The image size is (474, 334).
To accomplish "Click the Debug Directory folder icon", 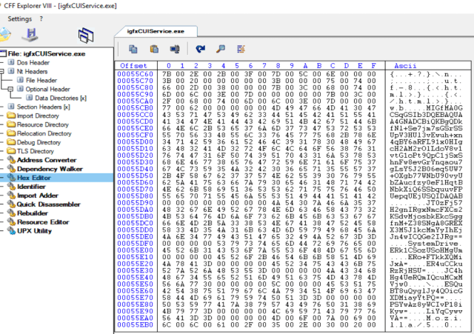I will (x=11, y=142).
